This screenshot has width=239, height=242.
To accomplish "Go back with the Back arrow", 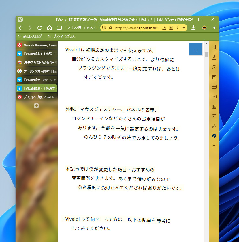I will [20, 28].
